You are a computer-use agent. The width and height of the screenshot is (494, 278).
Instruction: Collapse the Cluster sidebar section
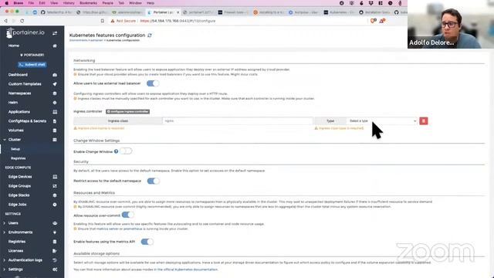point(5,140)
